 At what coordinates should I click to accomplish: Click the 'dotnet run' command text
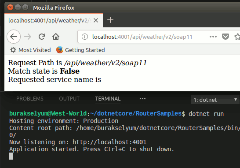206,114
